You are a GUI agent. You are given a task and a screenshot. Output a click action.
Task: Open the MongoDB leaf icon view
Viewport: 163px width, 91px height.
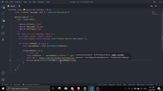click(3, 40)
